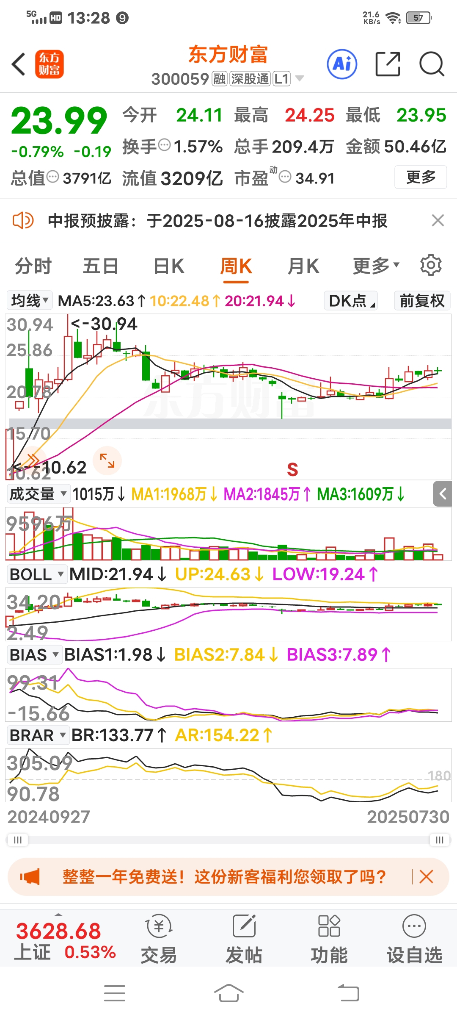The width and height of the screenshot is (457, 1020).
Task: Switch to 五日 tab
Action: 101,266
